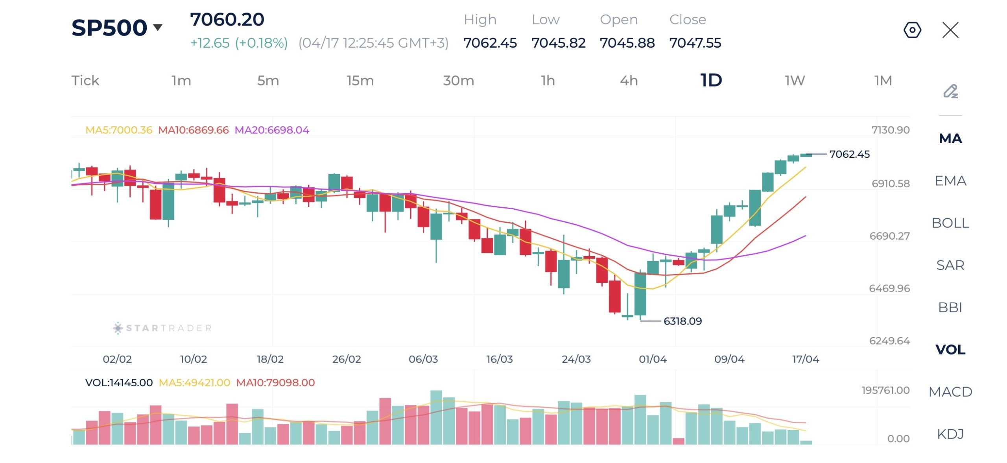Switch chart to 15m interval
The image size is (1007, 463).
360,81
